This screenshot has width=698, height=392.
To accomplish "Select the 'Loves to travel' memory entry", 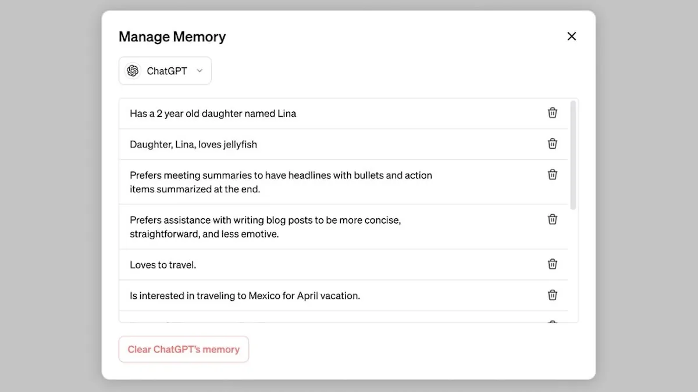I will (x=162, y=264).
